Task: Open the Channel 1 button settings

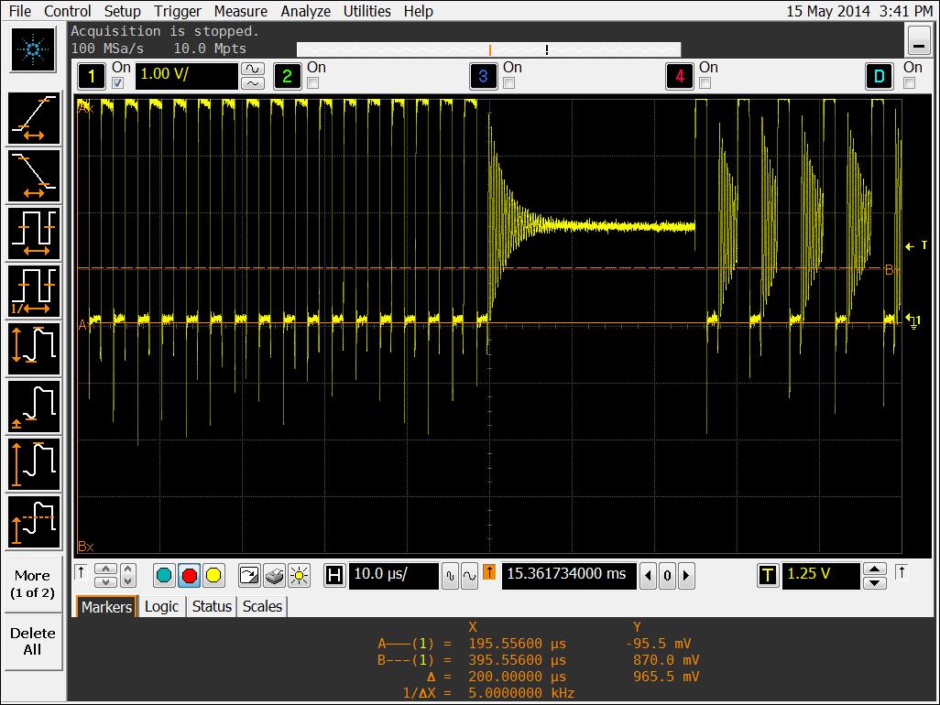Action: 91,76
